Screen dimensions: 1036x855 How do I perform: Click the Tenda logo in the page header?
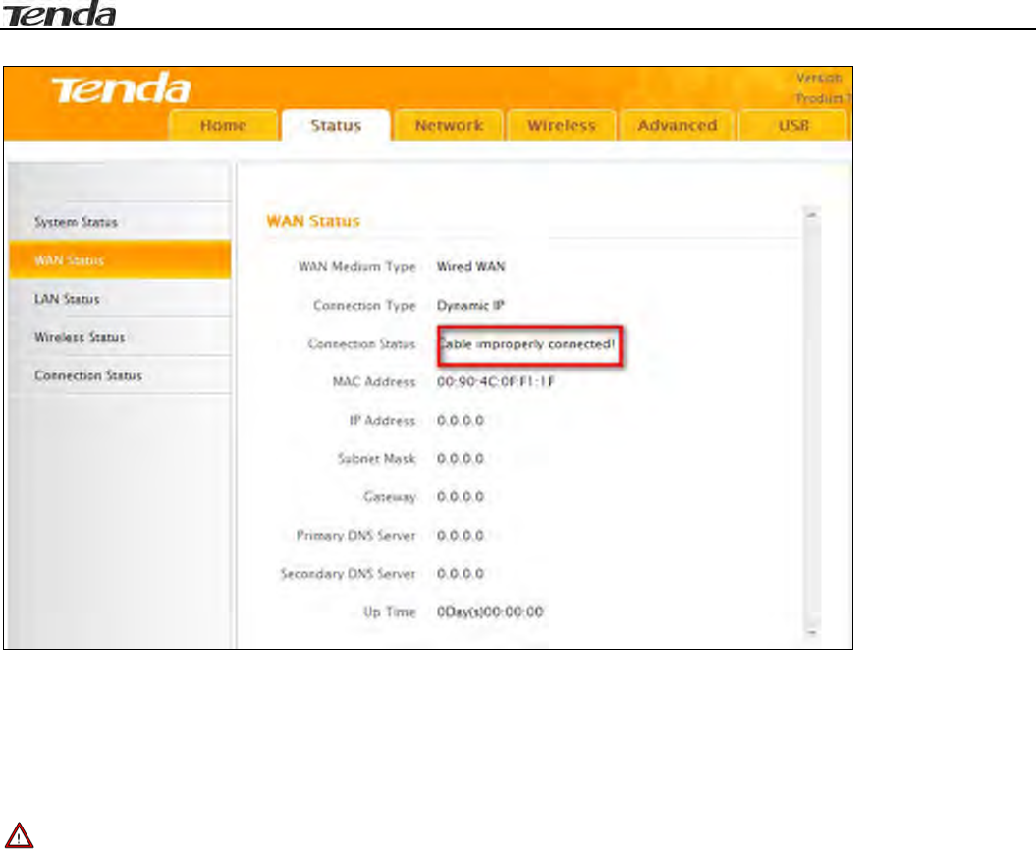pos(59,14)
